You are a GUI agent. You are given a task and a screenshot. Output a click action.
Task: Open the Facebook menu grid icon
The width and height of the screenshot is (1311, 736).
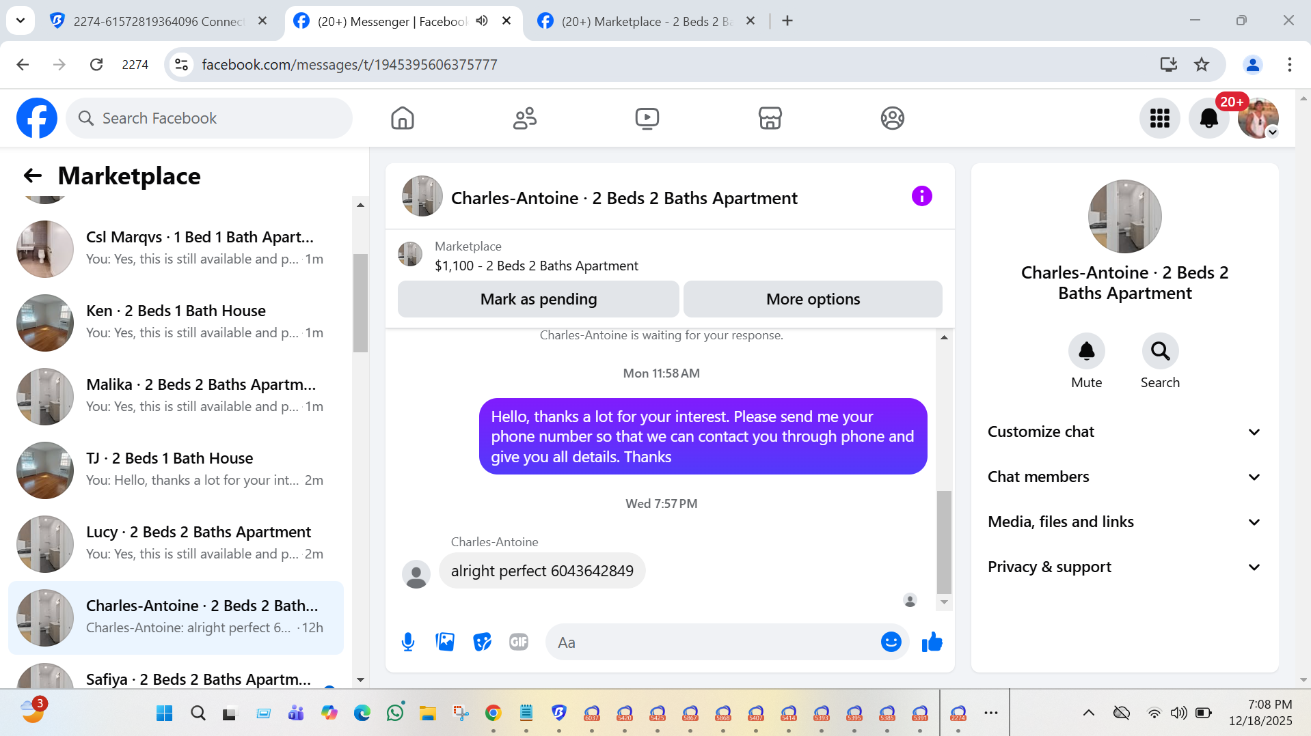pos(1159,118)
